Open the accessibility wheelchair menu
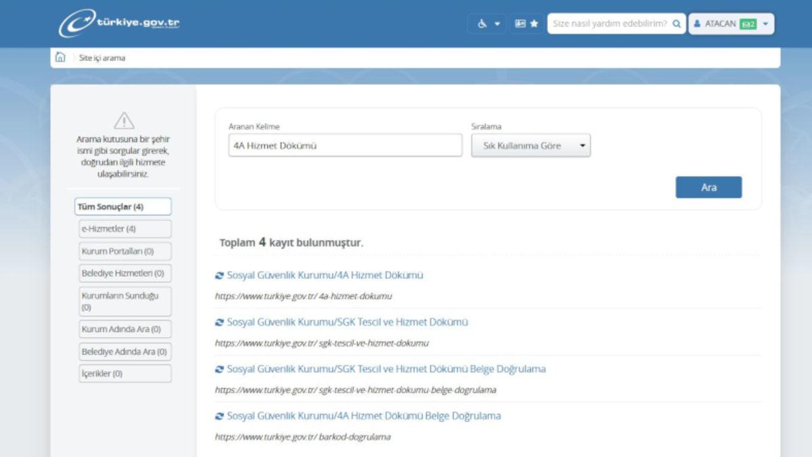 (482, 24)
